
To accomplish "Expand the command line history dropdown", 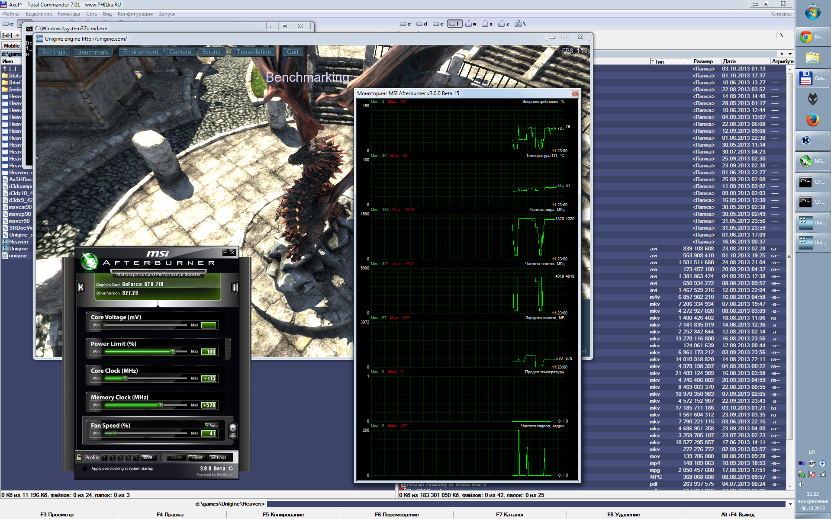I will tap(790, 504).
